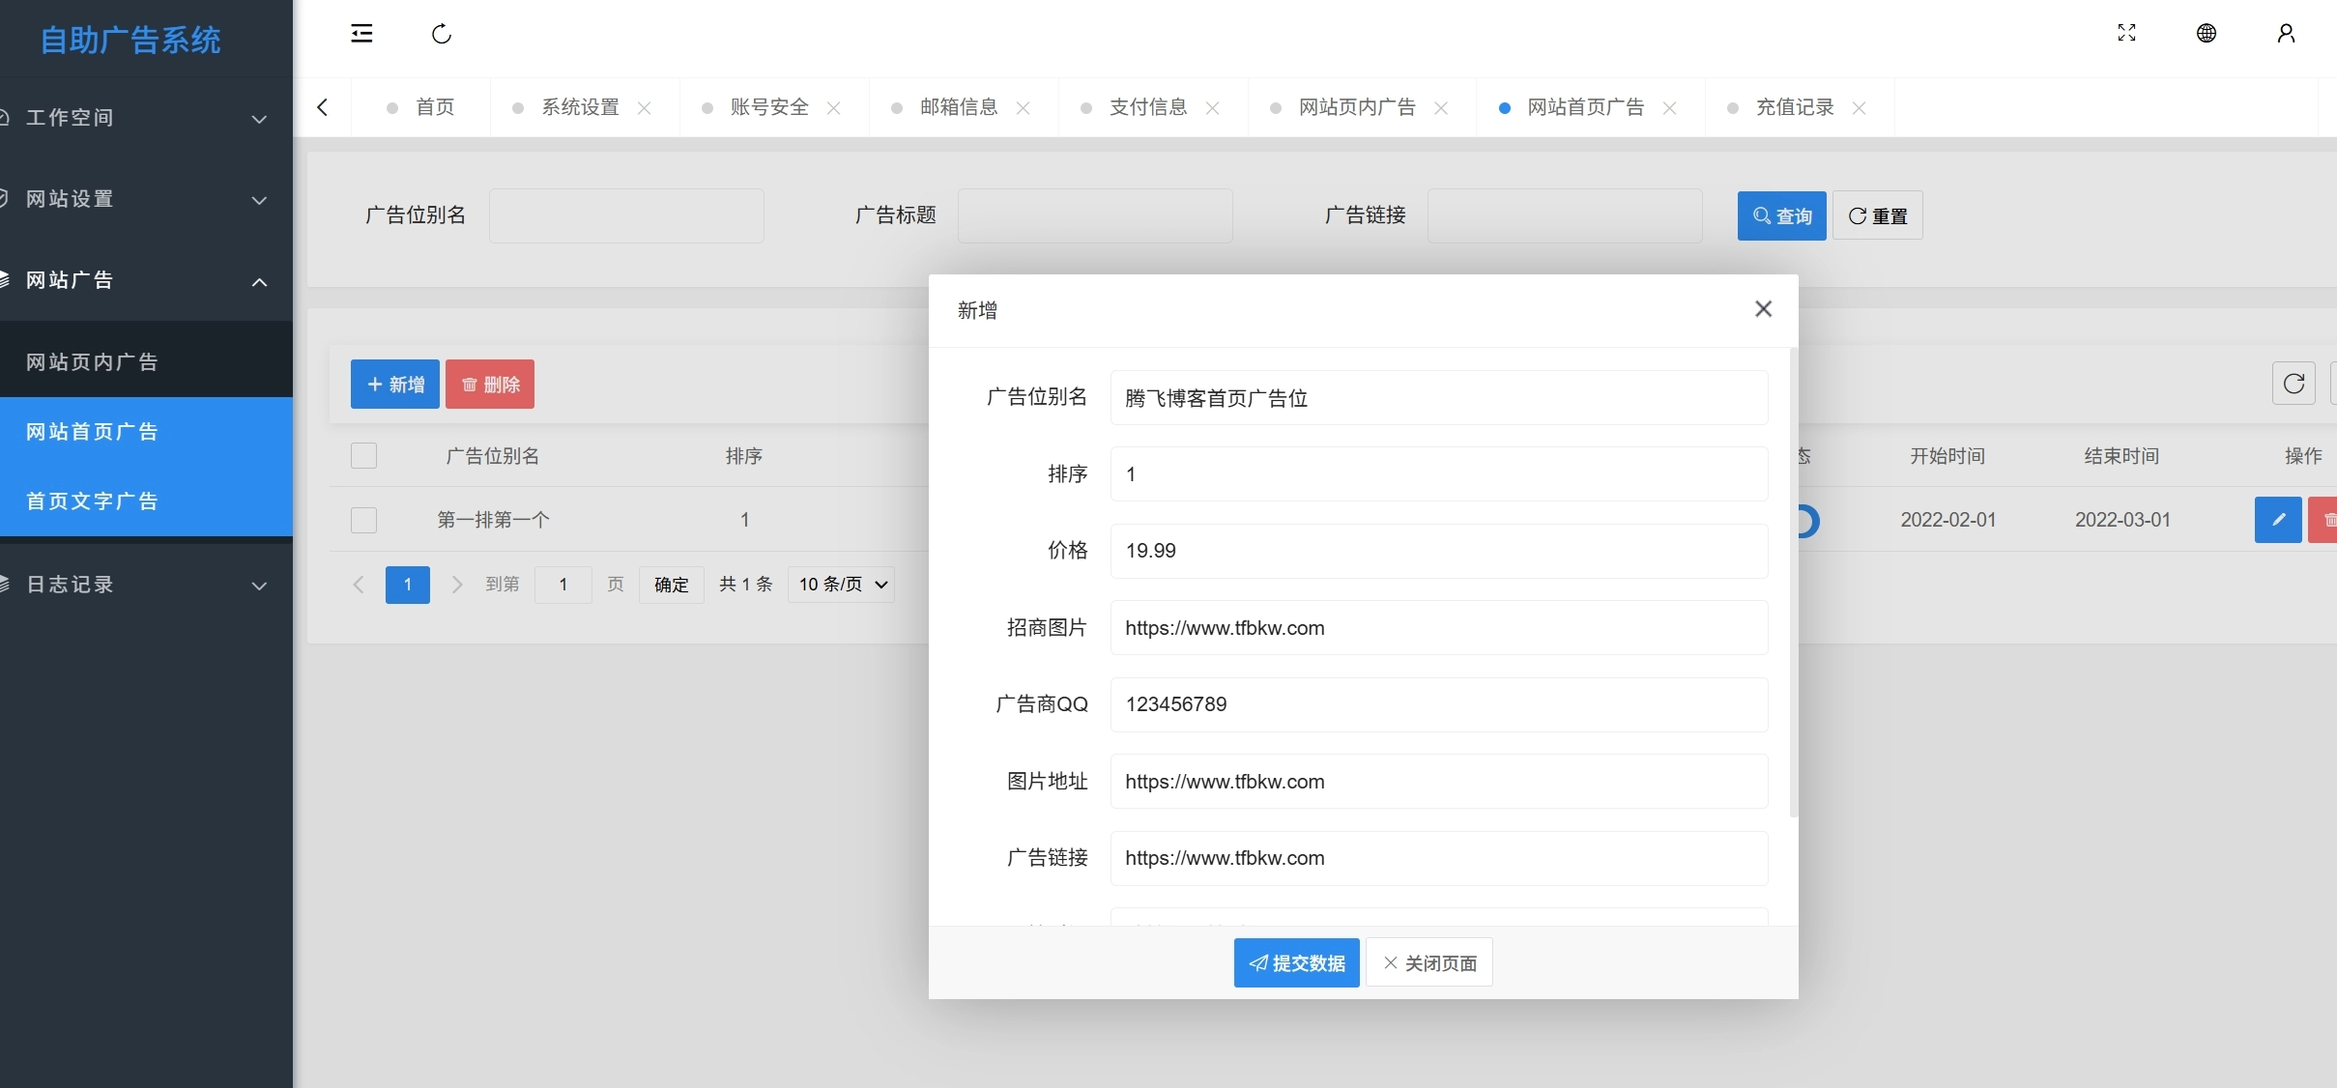This screenshot has height=1088, width=2337.
Task: Open language globe icon
Action: point(2207,33)
